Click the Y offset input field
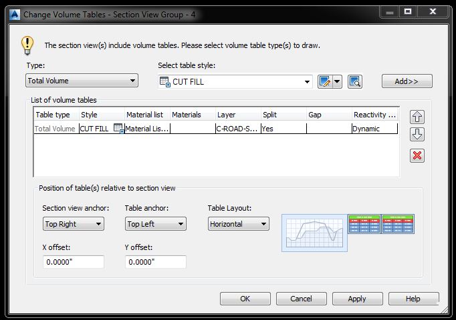Image resolution: width=456 pixels, height=320 pixels. coord(156,262)
